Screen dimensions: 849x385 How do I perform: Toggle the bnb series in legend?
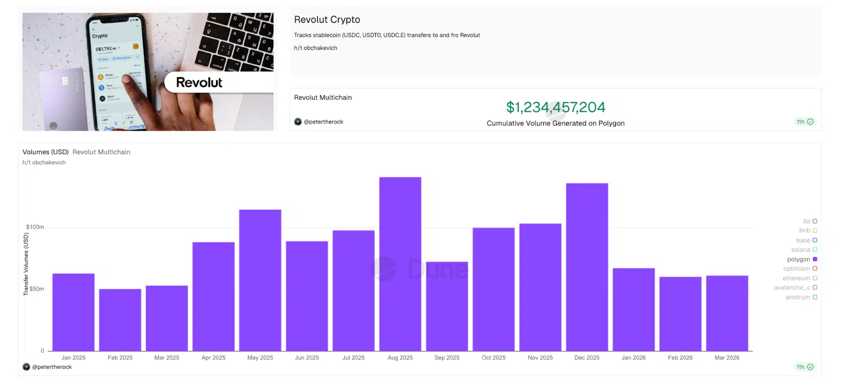[x=808, y=230]
